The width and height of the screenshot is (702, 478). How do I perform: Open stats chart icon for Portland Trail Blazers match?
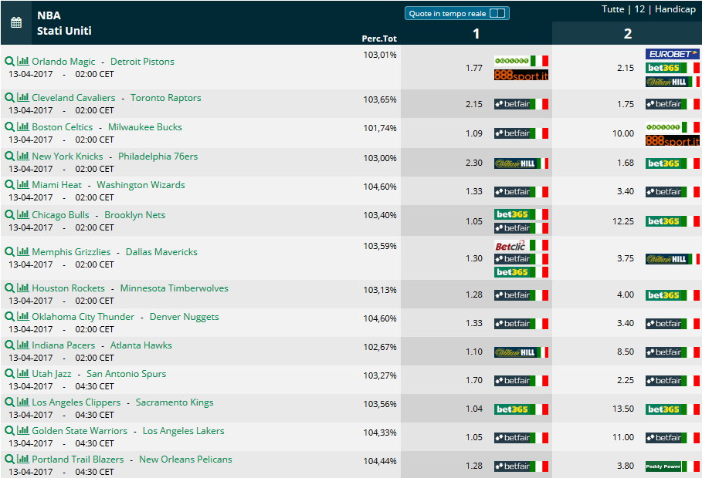point(23,459)
